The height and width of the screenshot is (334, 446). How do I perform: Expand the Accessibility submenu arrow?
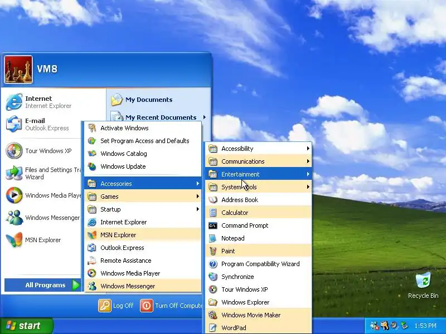(308, 148)
